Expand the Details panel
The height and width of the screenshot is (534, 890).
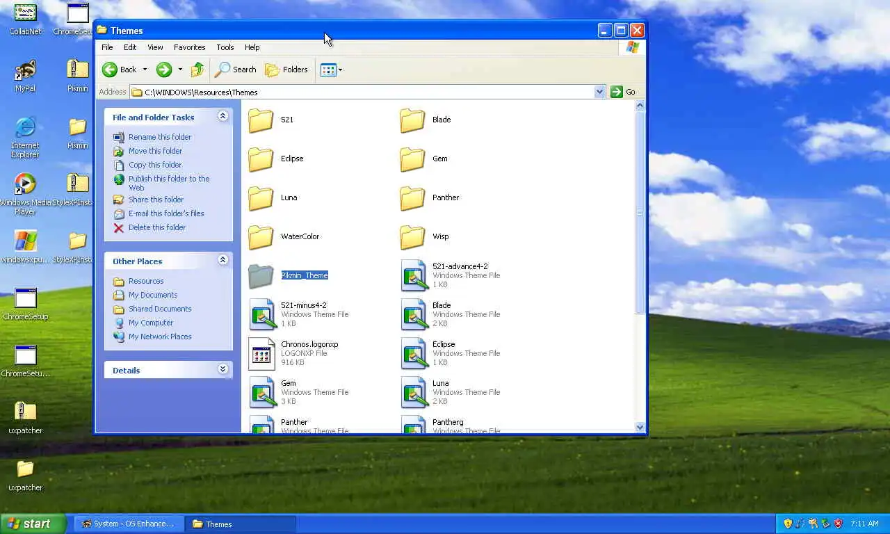pyautogui.click(x=222, y=369)
